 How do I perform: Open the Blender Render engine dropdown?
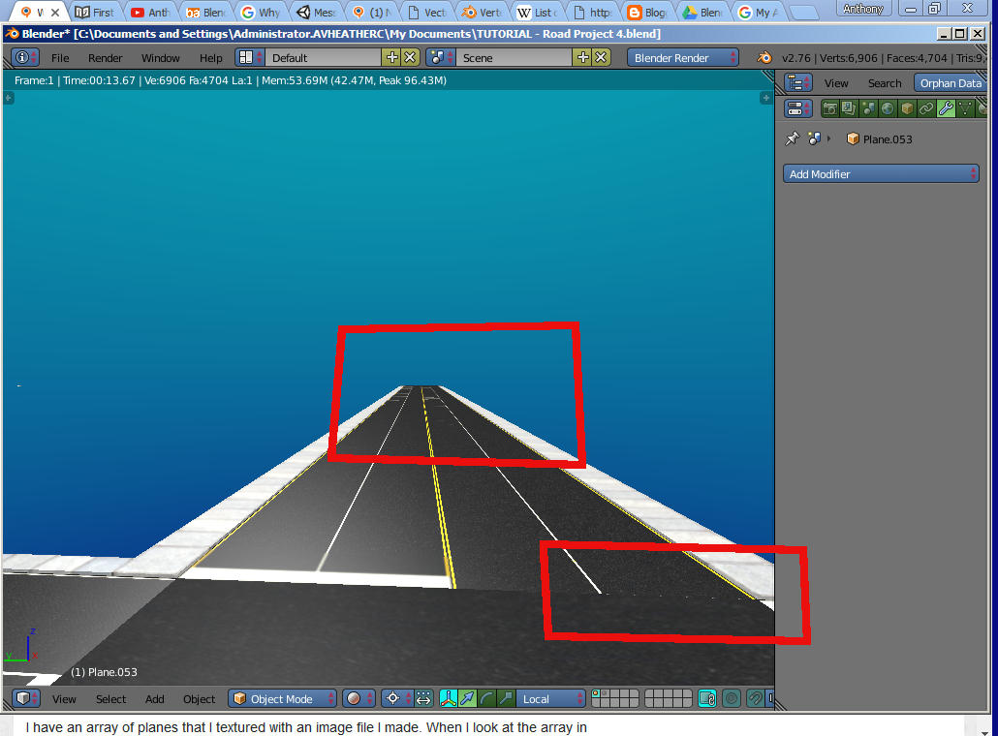coord(681,57)
